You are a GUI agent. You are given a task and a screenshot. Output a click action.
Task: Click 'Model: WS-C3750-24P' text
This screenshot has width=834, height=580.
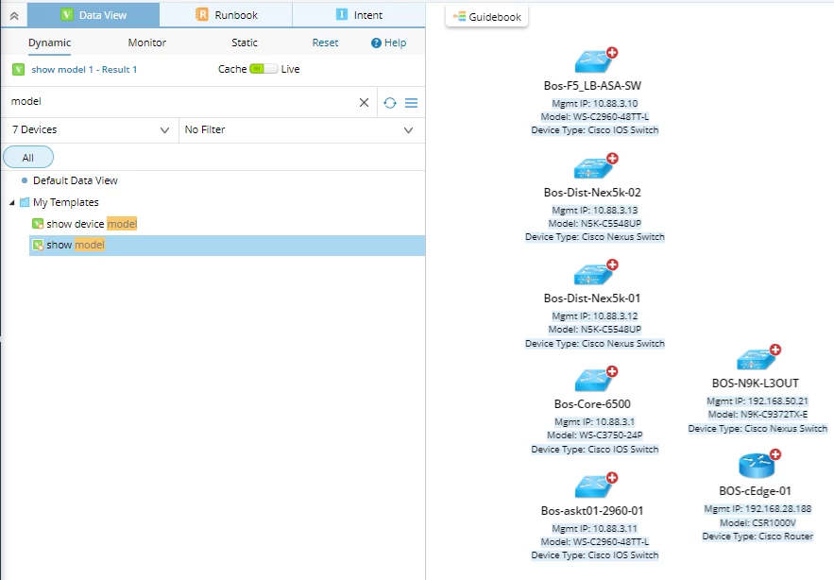click(x=595, y=435)
